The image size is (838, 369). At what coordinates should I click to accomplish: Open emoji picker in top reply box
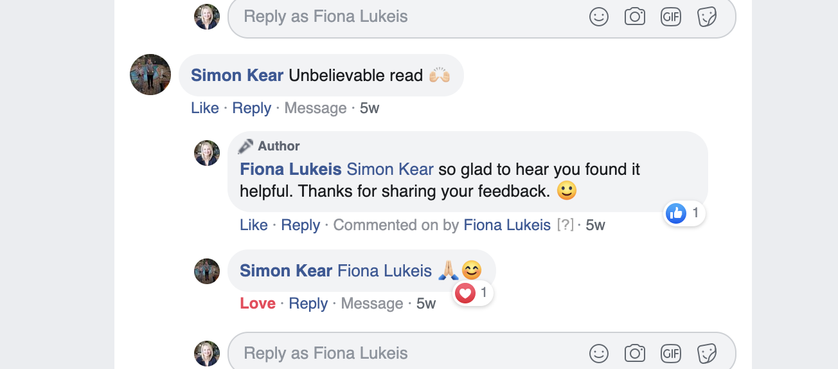click(598, 17)
